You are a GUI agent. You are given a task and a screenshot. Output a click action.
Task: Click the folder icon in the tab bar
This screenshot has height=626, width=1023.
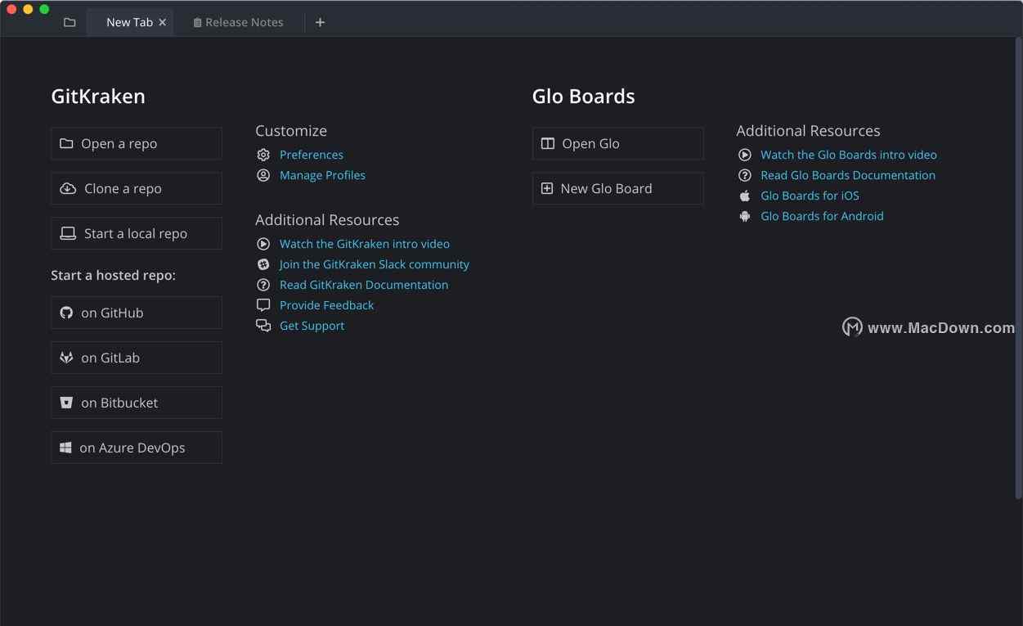tap(70, 22)
